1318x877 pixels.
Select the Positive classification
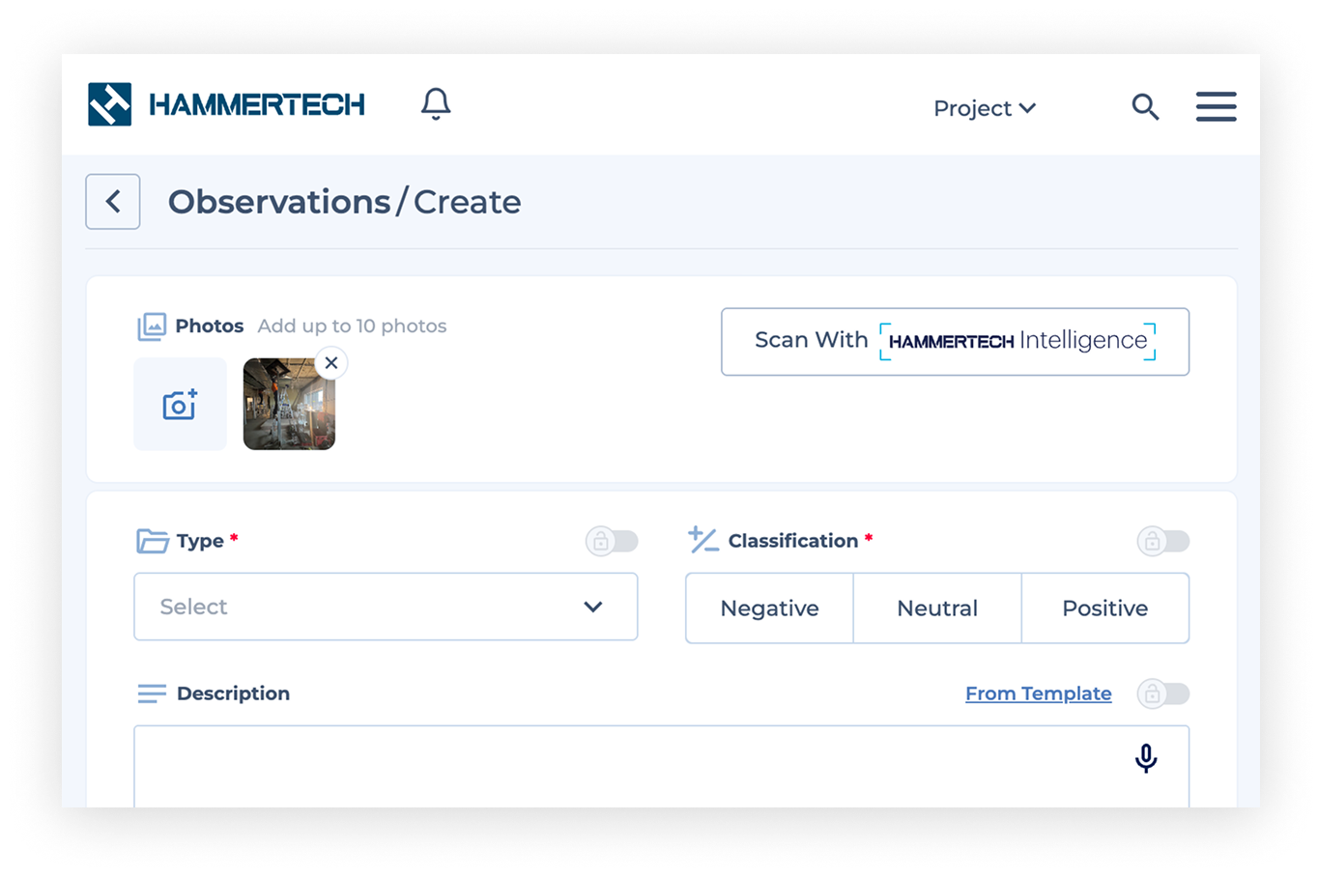(1104, 608)
